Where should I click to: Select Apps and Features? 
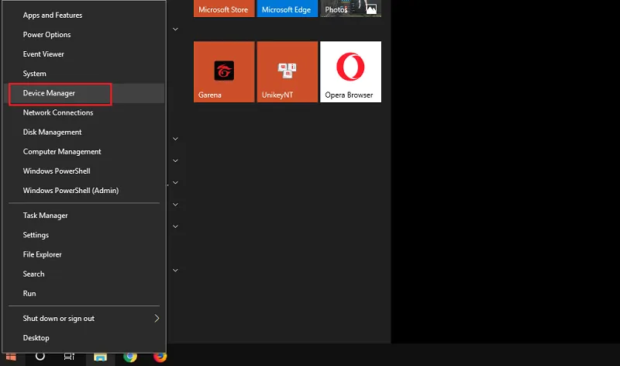click(52, 16)
